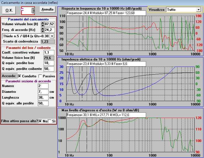Click the frequency response readout Frequenza= 24,4
The image size is (204, 158).
tap(106, 13)
